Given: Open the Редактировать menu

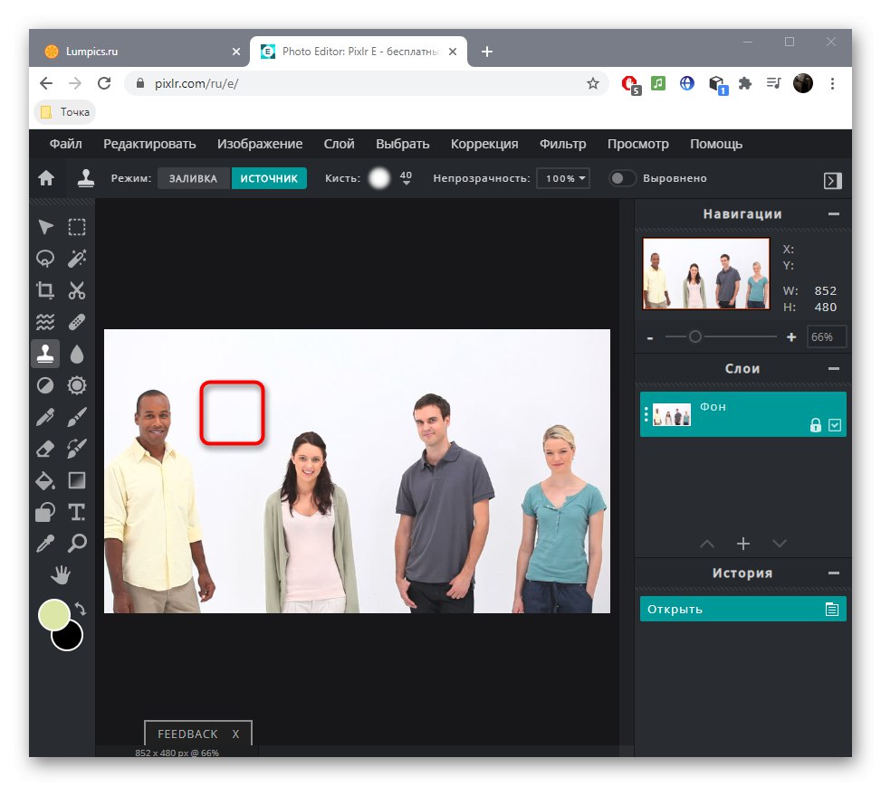Looking at the screenshot, I should coord(149,145).
